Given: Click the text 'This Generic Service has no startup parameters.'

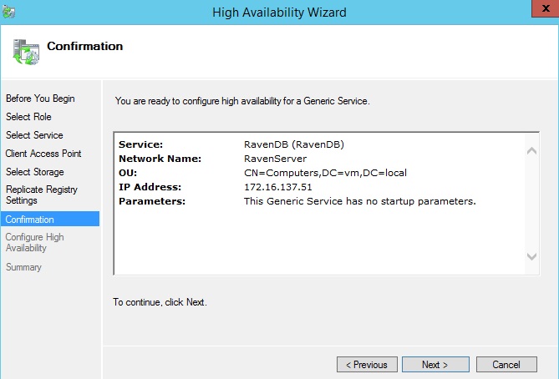Looking at the screenshot, I should (359, 201).
